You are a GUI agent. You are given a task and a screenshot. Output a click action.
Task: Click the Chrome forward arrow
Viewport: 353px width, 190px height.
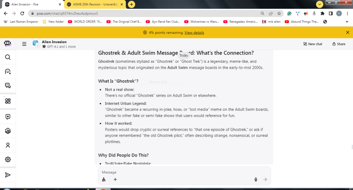point(14,13)
